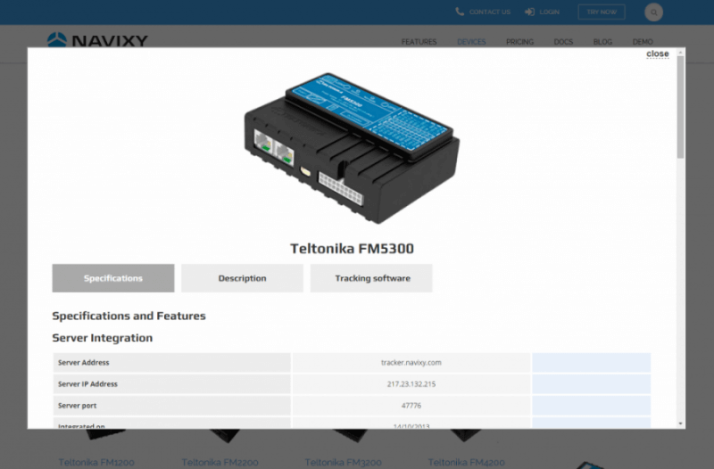Open the Blog menu item
Screen dimensions: 714x469
coord(602,42)
